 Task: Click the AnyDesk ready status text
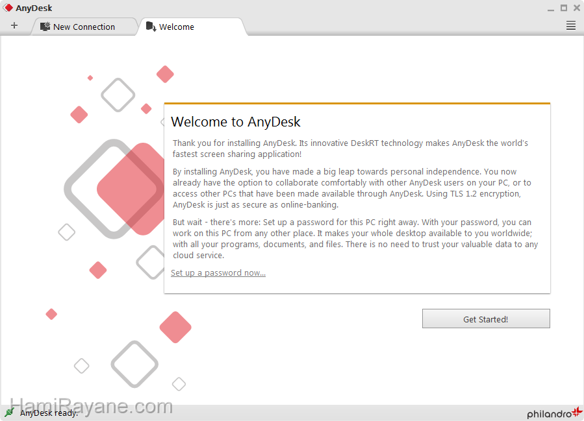(x=49, y=413)
